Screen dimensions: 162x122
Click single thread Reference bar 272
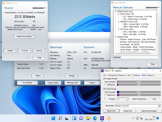[139, 85]
